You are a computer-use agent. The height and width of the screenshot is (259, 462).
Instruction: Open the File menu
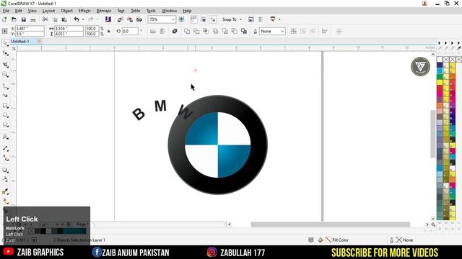coord(6,11)
